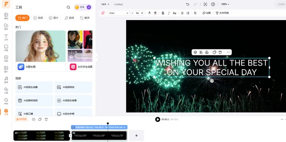Click the purple plus to add credits
The width and height of the screenshot is (286, 142).
[x=89, y=7]
